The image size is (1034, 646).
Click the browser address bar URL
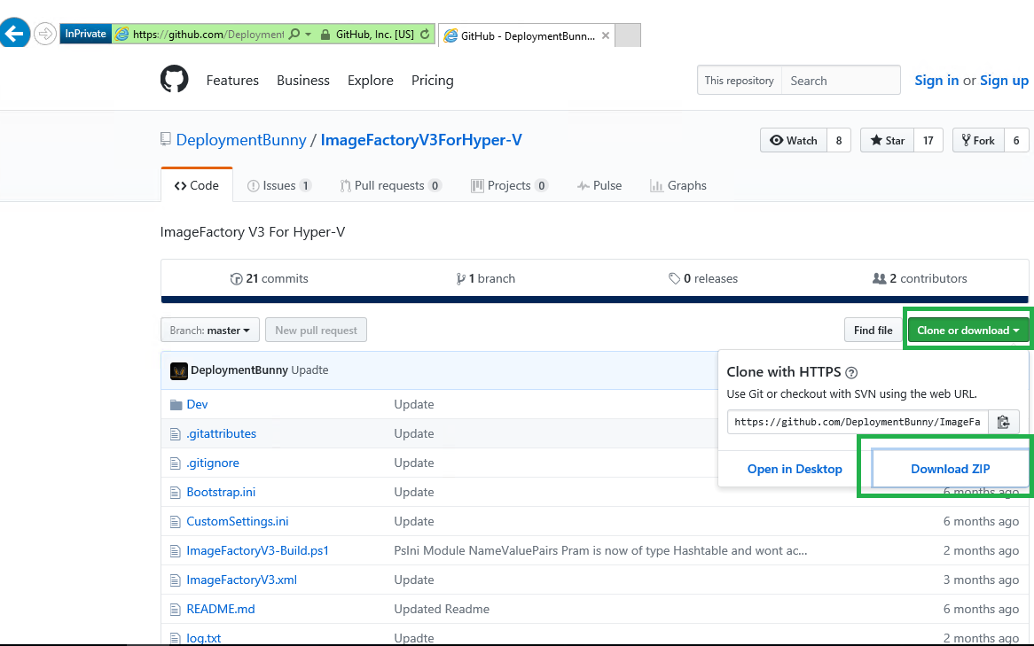[208, 35]
